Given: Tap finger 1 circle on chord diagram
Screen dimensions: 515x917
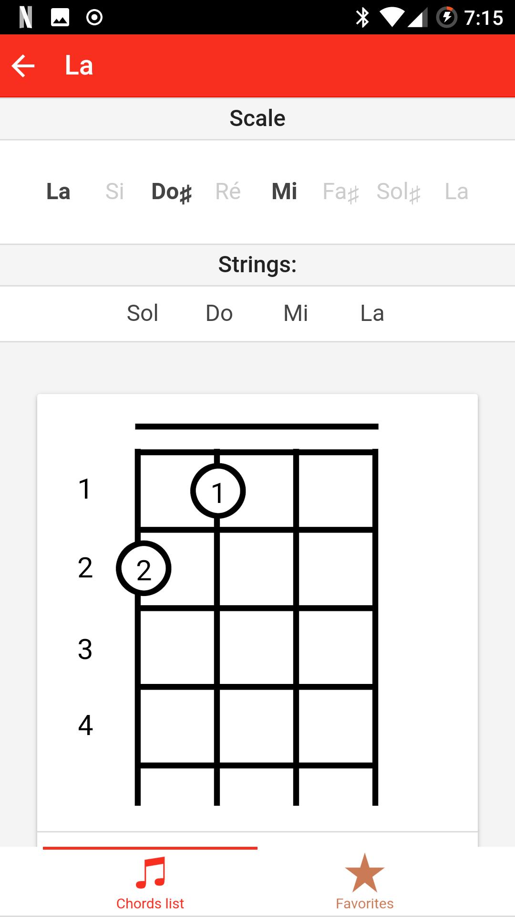Looking at the screenshot, I should coord(218,491).
